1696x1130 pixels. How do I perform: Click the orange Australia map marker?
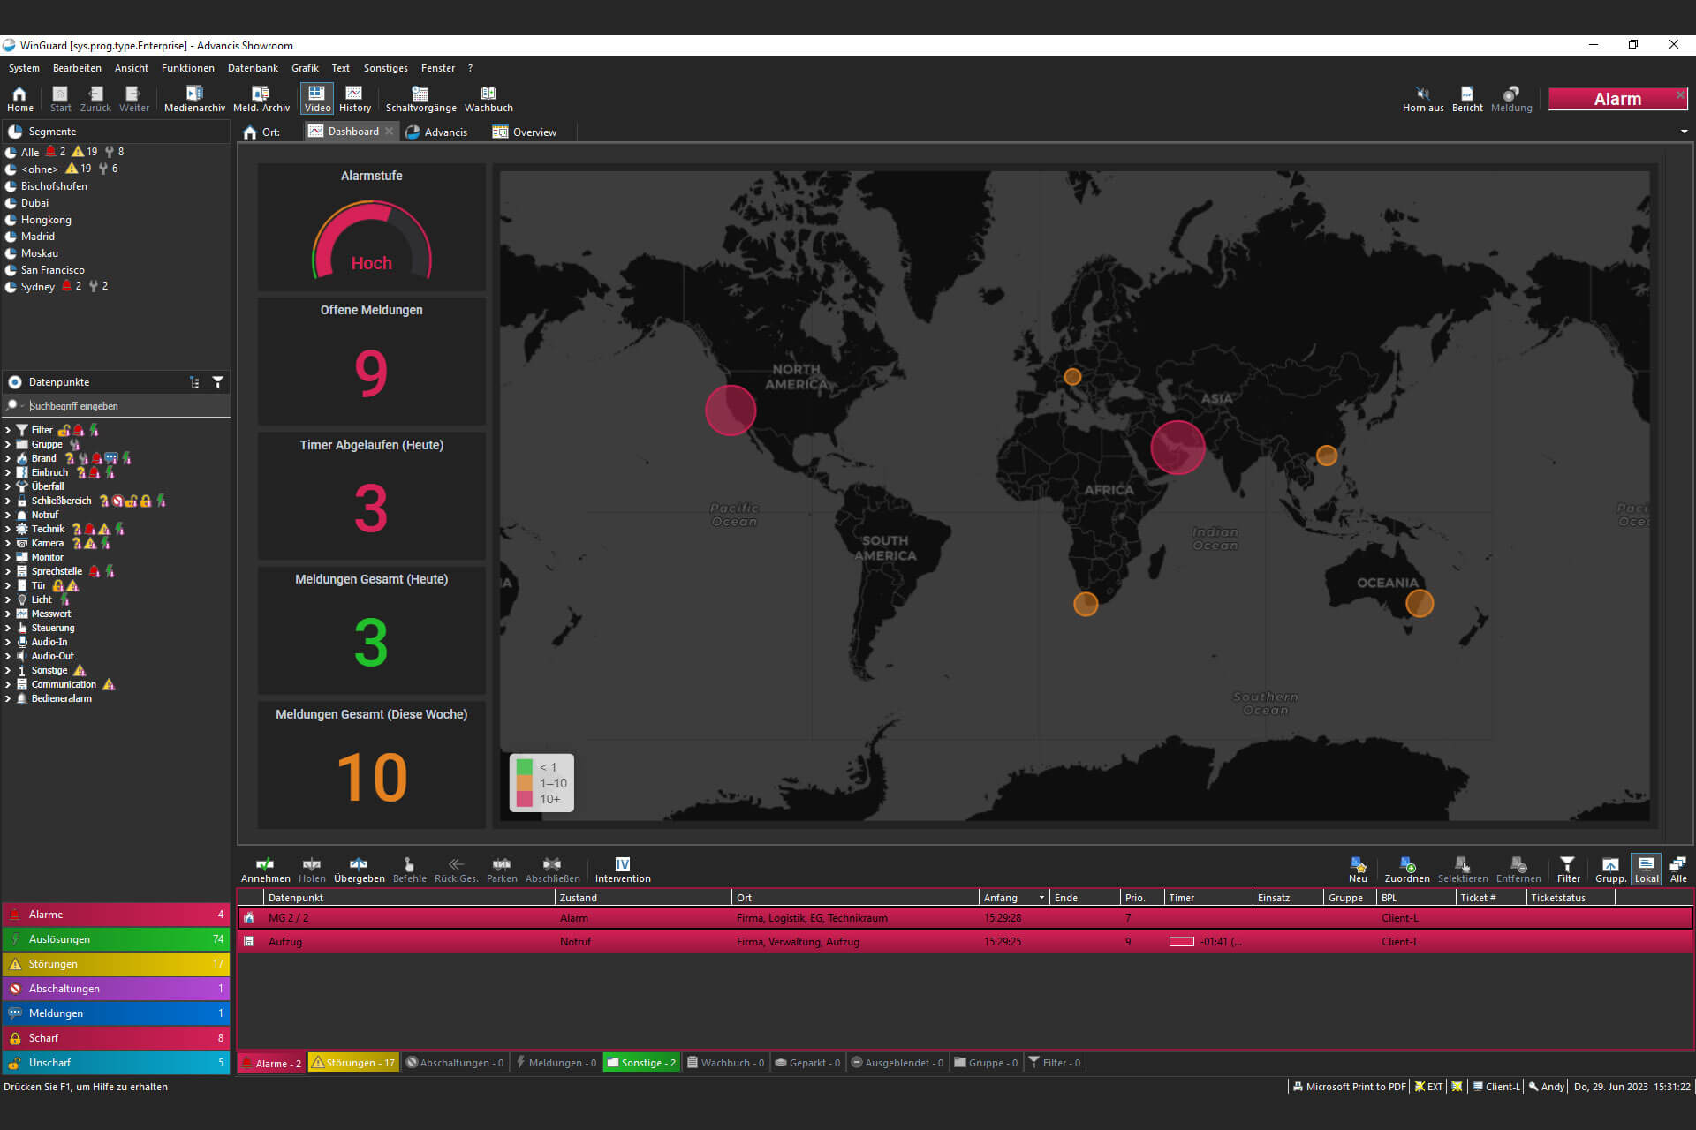[1420, 604]
